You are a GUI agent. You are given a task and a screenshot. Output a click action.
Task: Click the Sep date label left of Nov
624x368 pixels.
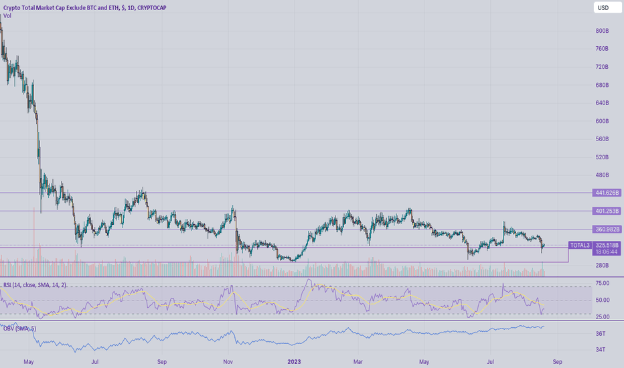click(x=162, y=361)
